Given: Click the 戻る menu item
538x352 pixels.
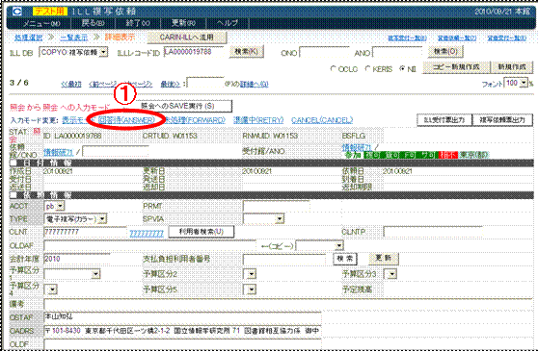Looking at the screenshot, I should click(93, 23).
